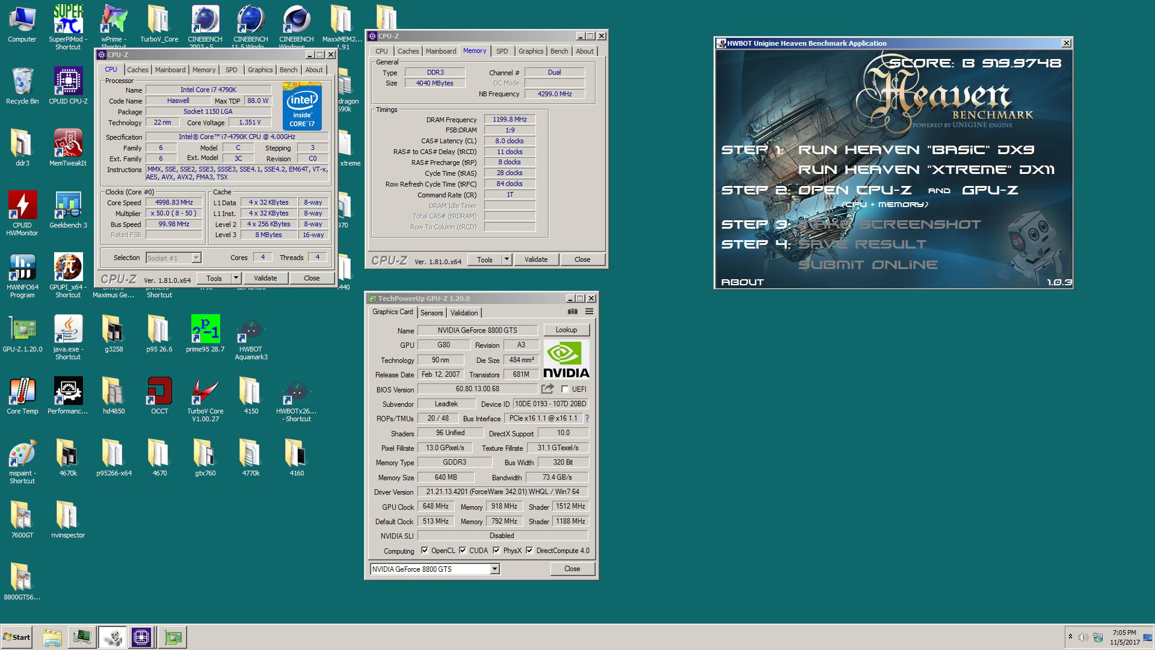This screenshot has width=1155, height=650.
Task: Toggle the DirectCompute 4.0 checkbox
Action: (x=529, y=550)
